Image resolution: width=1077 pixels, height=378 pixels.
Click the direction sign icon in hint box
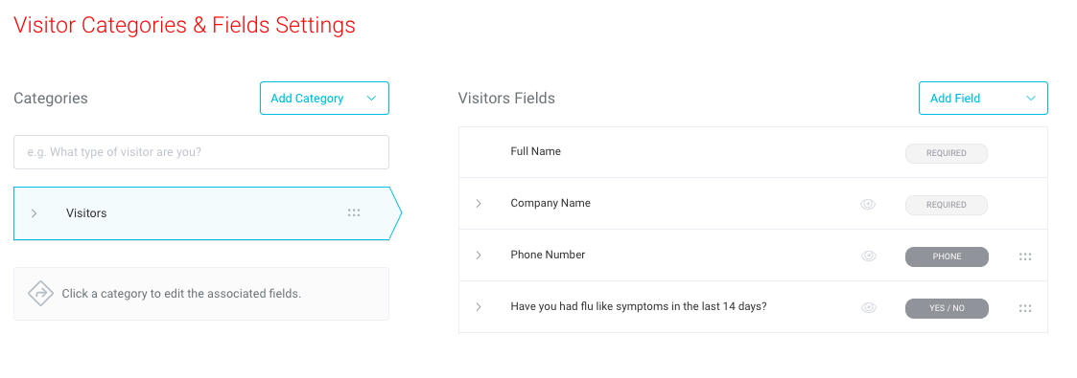[x=40, y=294]
